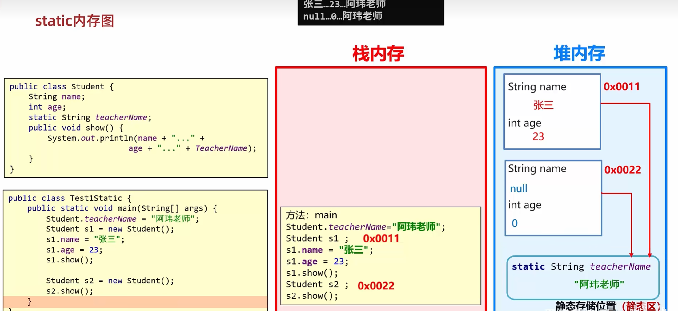Click 'static String teacherName' in static area box

[x=581, y=266]
